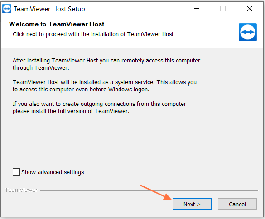Select the 'Welcome to TeamViewer Host' heading
The height and width of the screenshot is (219, 265).
click(57, 24)
